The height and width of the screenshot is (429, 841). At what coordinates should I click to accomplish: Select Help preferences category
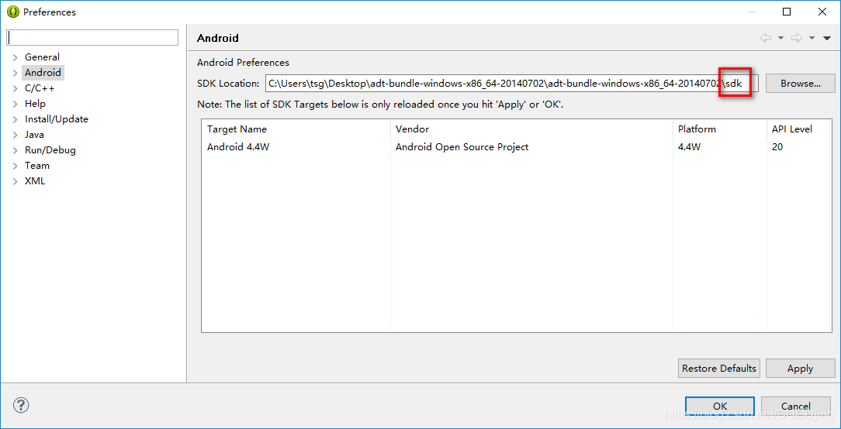(35, 103)
